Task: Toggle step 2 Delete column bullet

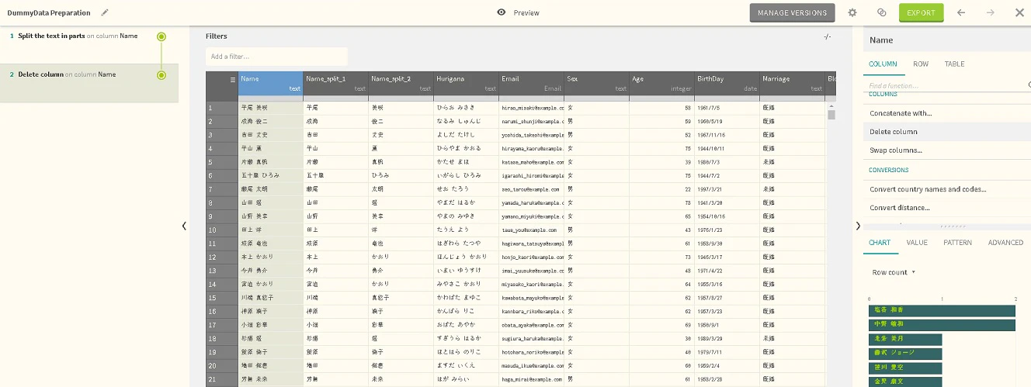Action: [161, 75]
